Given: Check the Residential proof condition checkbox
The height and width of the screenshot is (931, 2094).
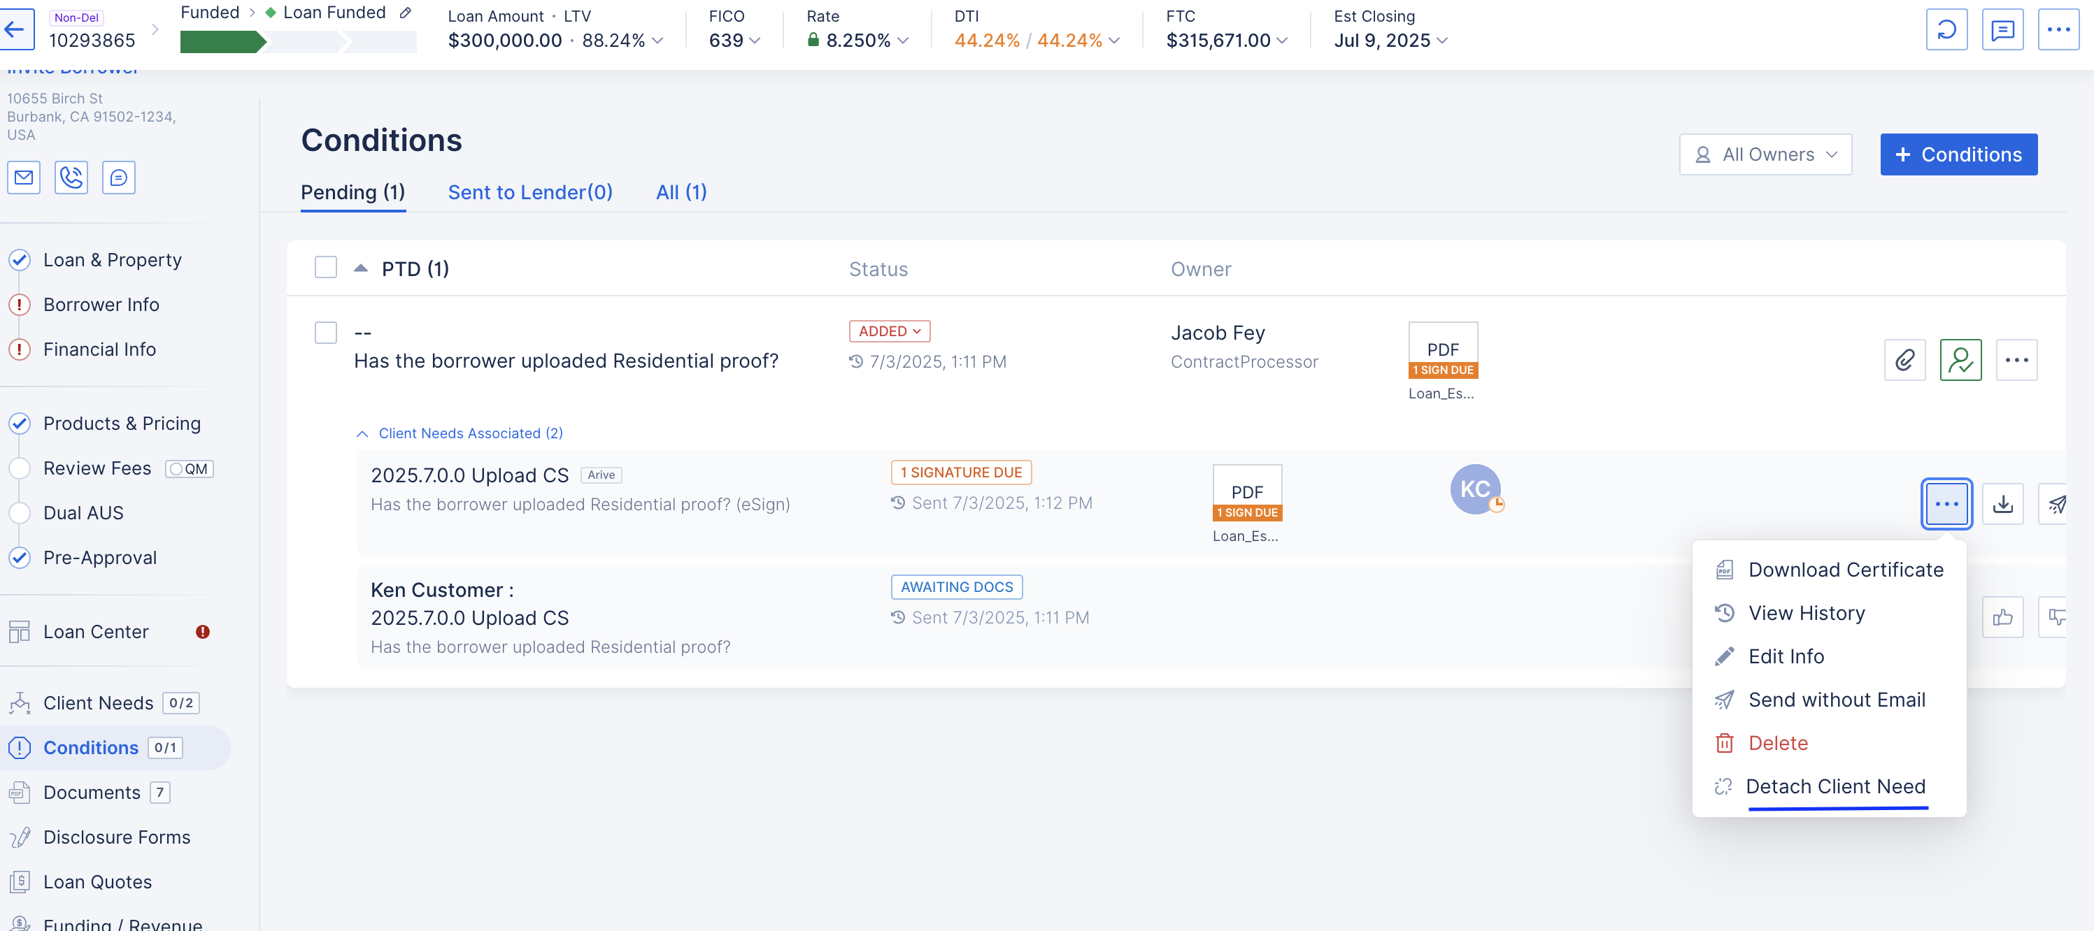Looking at the screenshot, I should pyautogui.click(x=326, y=332).
